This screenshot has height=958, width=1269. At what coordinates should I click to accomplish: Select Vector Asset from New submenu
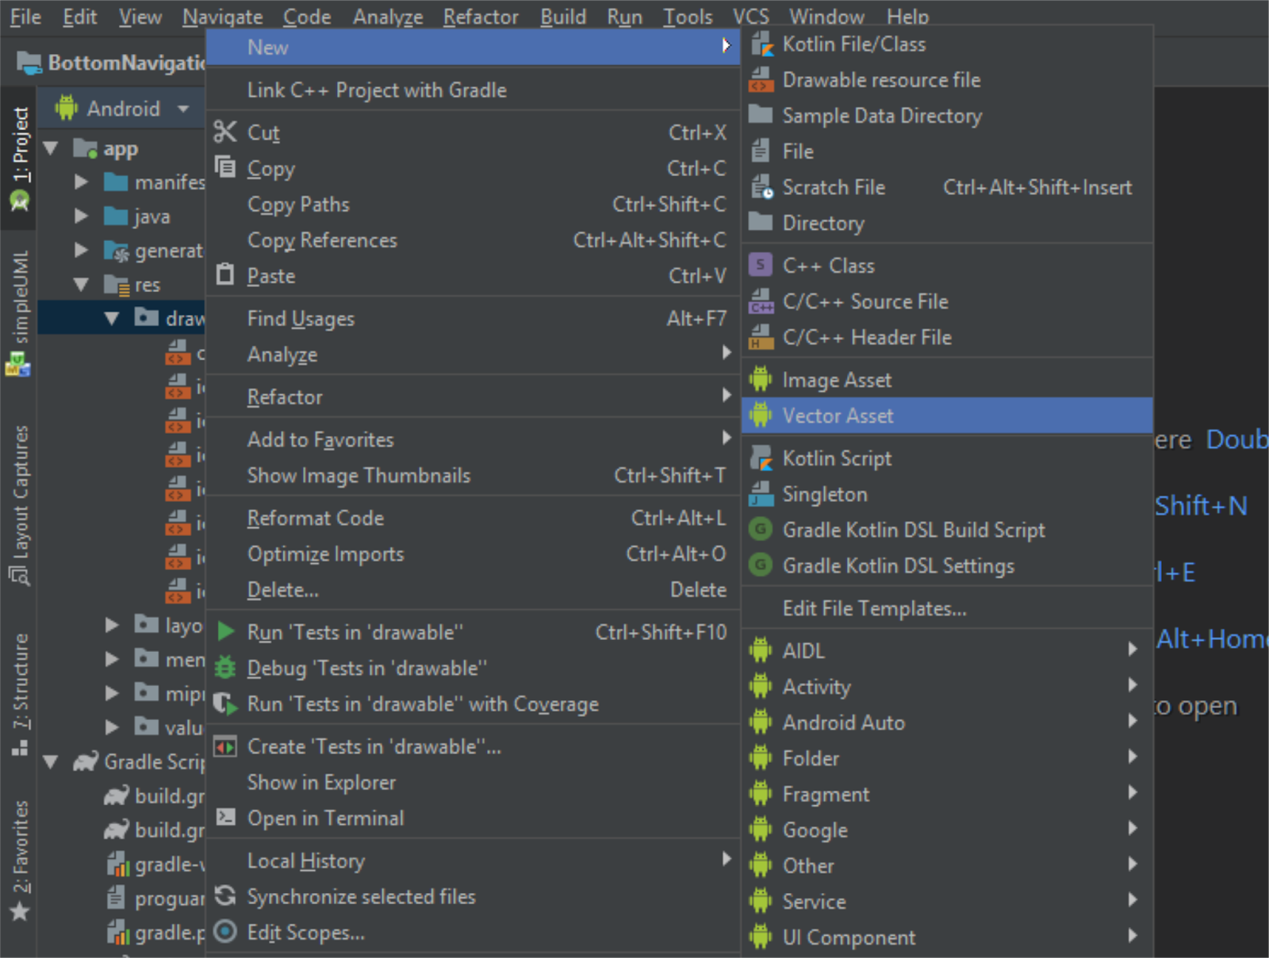click(947, 416)
